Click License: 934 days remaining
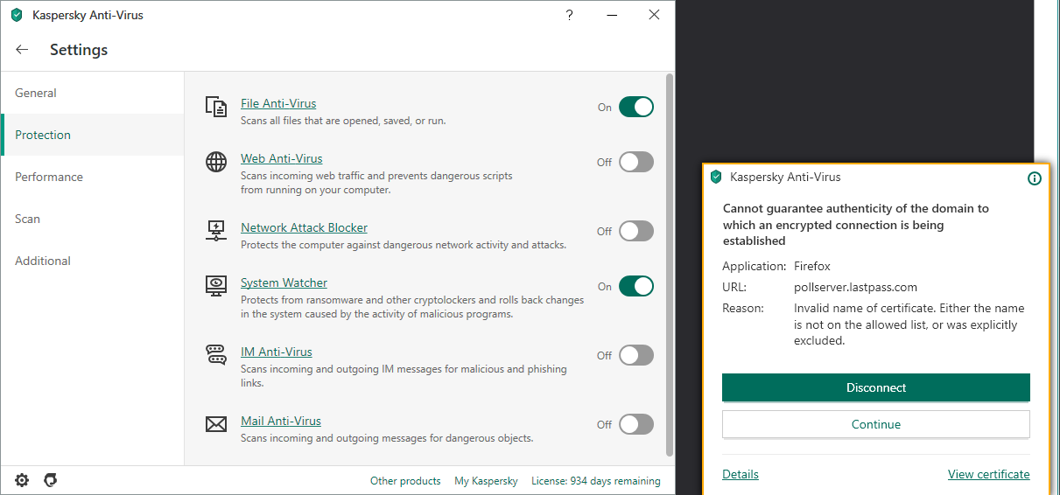Screen dimensions: 1060x495 [x=596, y=480]
